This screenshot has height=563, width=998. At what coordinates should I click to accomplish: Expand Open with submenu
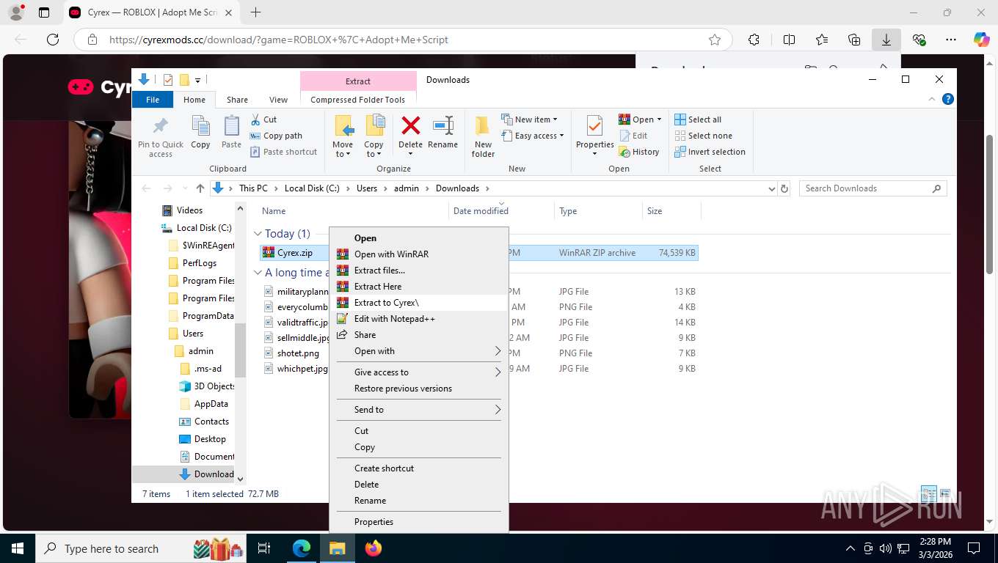[418, 351]
